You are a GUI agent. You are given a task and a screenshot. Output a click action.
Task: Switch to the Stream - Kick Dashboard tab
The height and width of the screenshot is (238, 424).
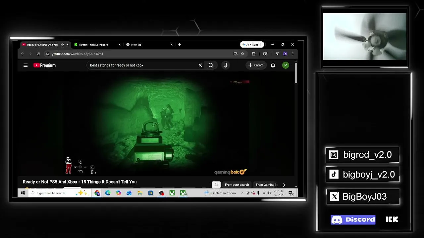(x=98, y=45)
